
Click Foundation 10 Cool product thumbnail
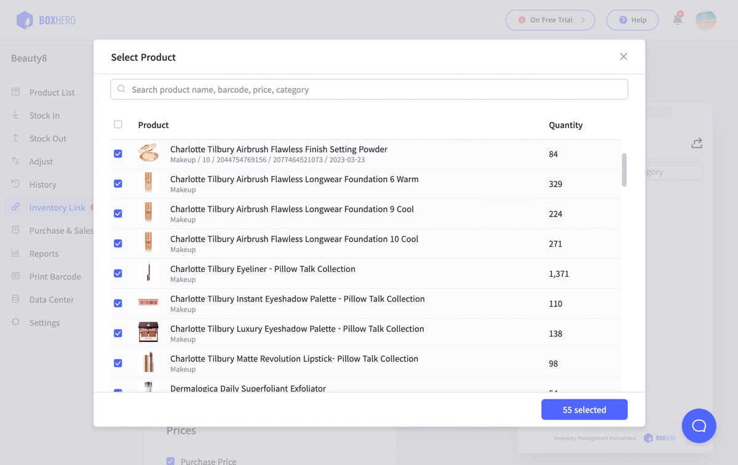[x=148, y=242]
